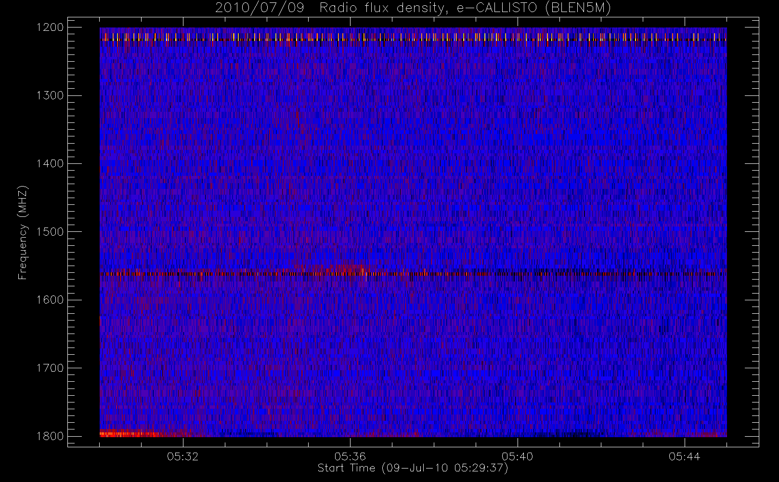This screenshot has width=779, height=482.
Task: Click the 05:32 time tick label
Action: (183, 456)
